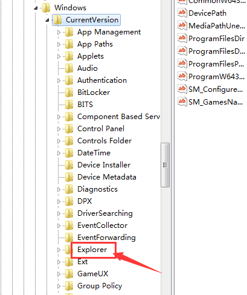This screenshot has height=295, width=247.
Task: Select the Device Installer key label
Action: (104, 165)
